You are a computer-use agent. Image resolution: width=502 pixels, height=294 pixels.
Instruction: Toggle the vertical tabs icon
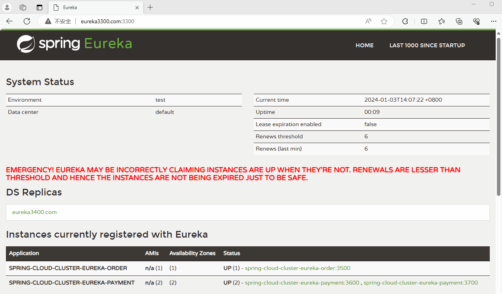point(39,7)
